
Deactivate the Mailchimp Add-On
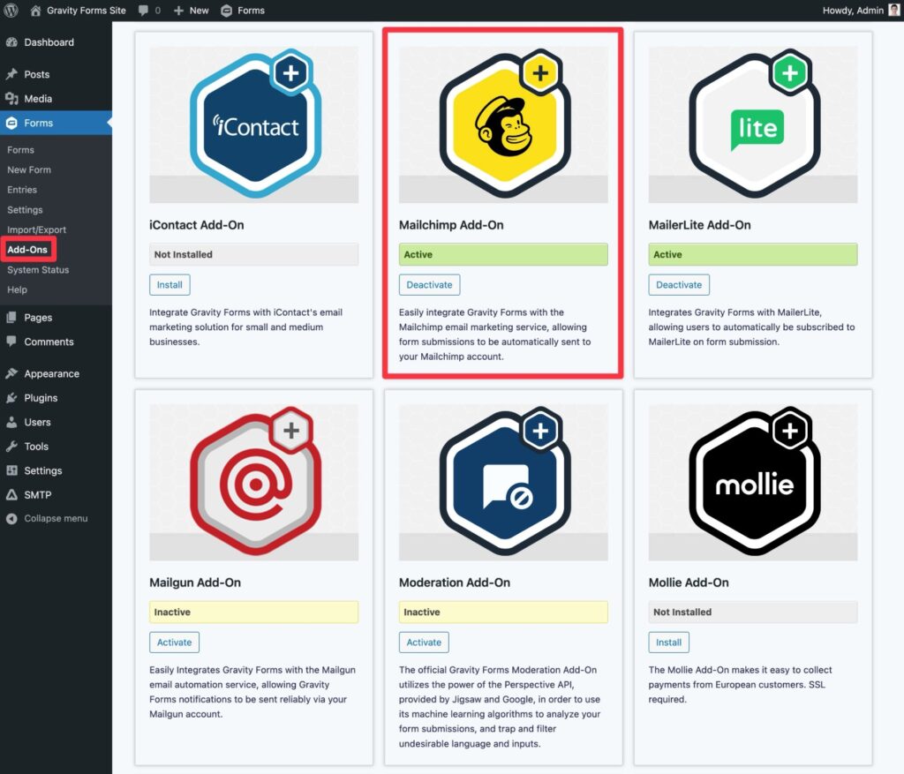click(429, 285)
